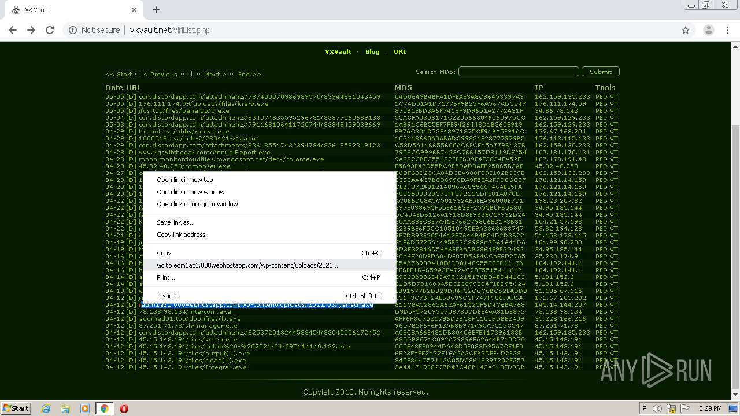Click the highlighted edm1az1.000webhostapp.com yahacr.exe link
The height and width of the screenshot is (416, 740).
(256, 304)
